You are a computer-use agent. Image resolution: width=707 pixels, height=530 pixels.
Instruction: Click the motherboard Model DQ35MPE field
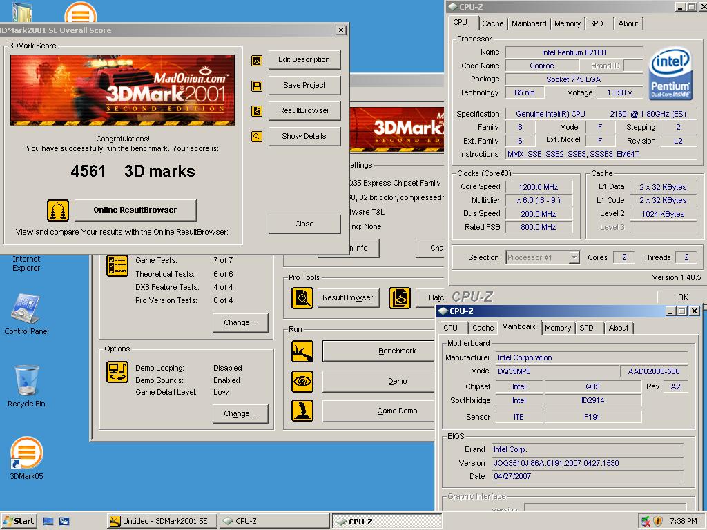point(557,371)
